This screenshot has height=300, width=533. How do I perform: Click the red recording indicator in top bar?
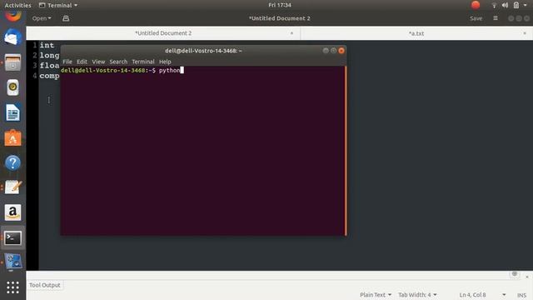point(476,5)
